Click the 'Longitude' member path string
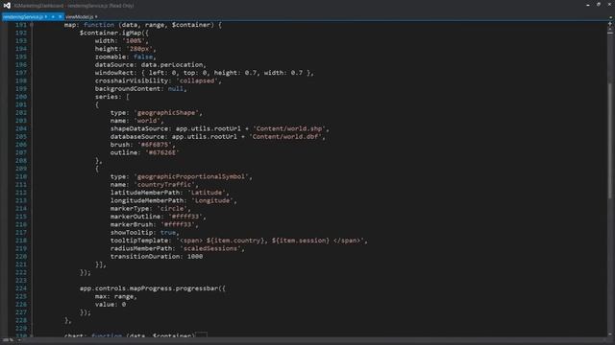The height and width of the screenshot is (345, 615). pos(212,200)
